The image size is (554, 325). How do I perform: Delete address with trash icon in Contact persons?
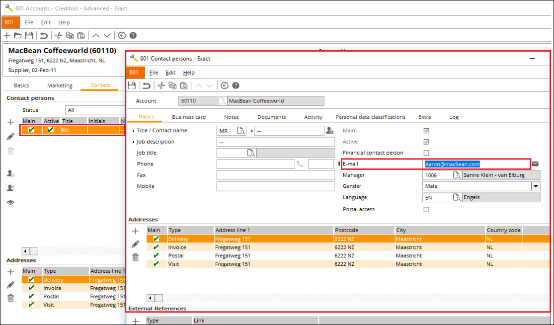[x=135, y=257]
